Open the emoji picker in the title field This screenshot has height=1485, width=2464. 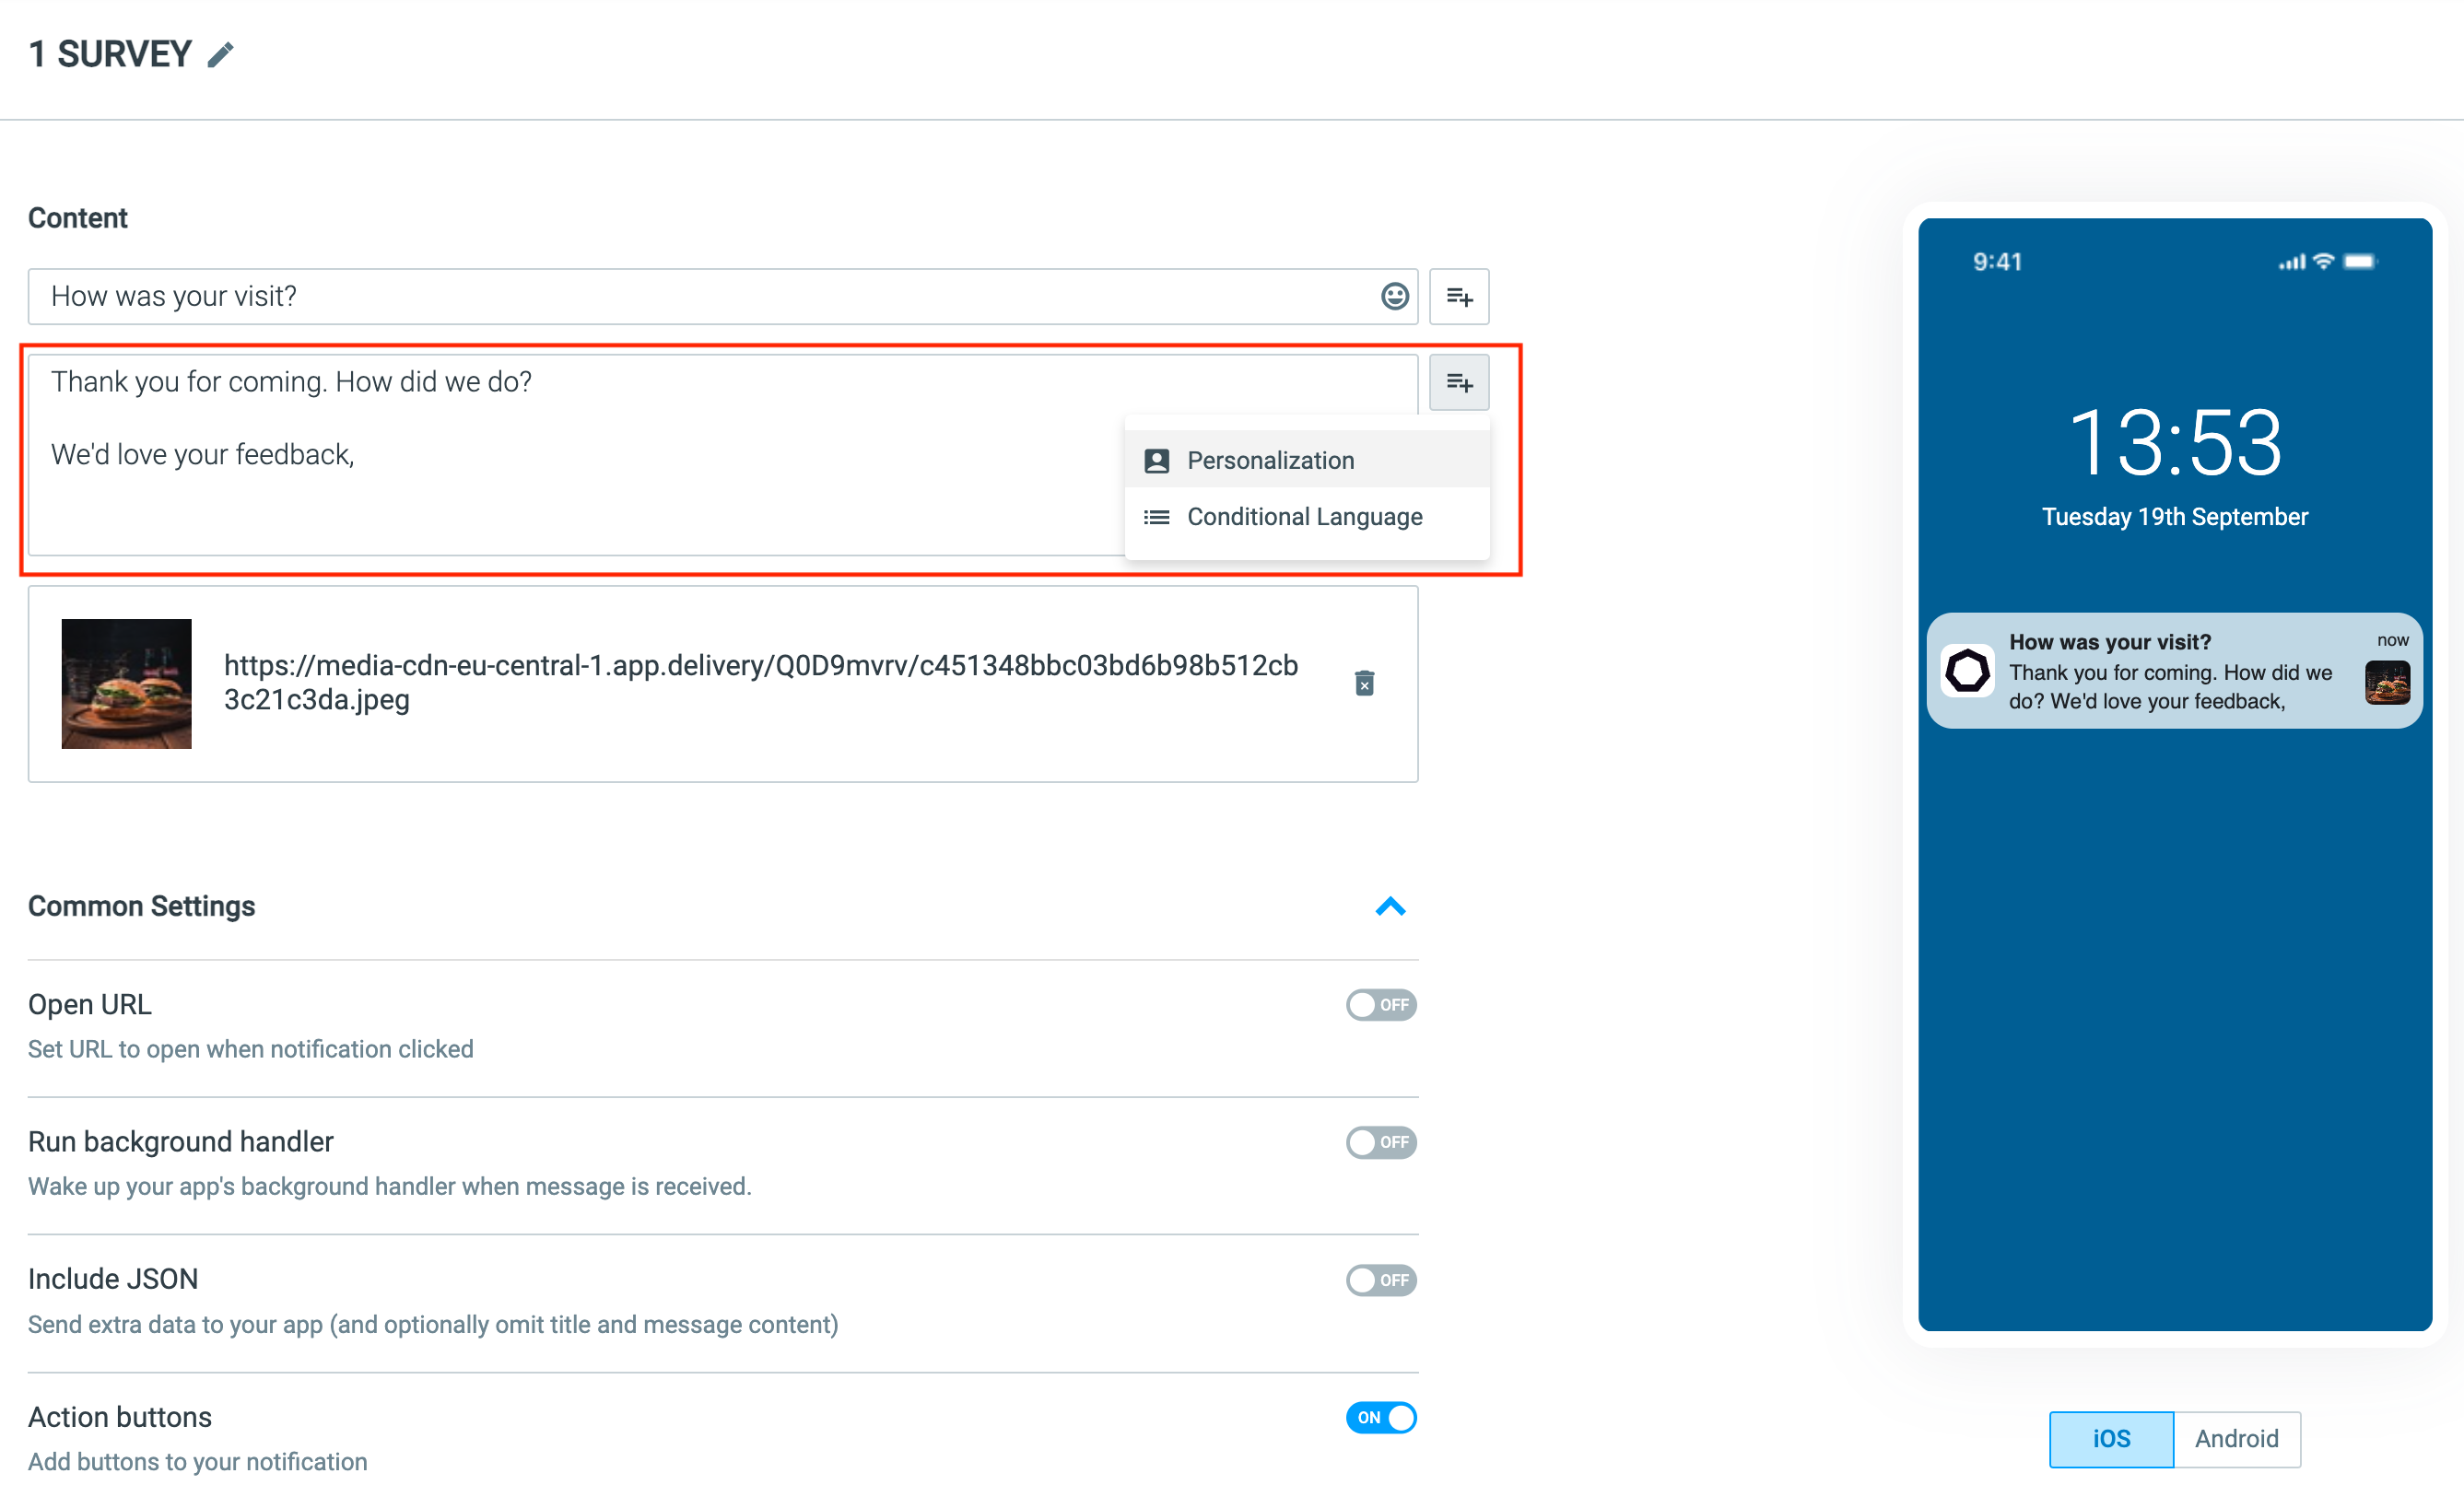tap(1394, 296)
